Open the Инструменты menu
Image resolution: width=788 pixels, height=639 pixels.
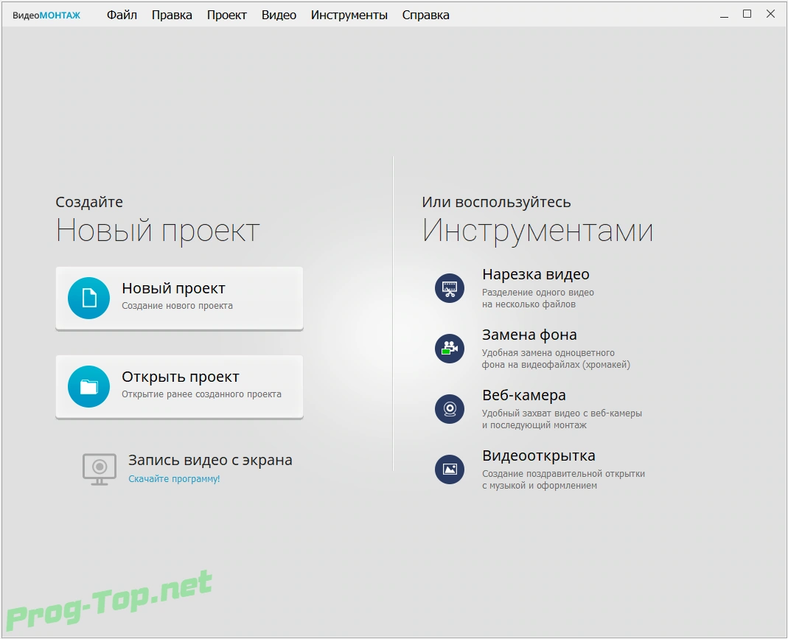point(349,15)
